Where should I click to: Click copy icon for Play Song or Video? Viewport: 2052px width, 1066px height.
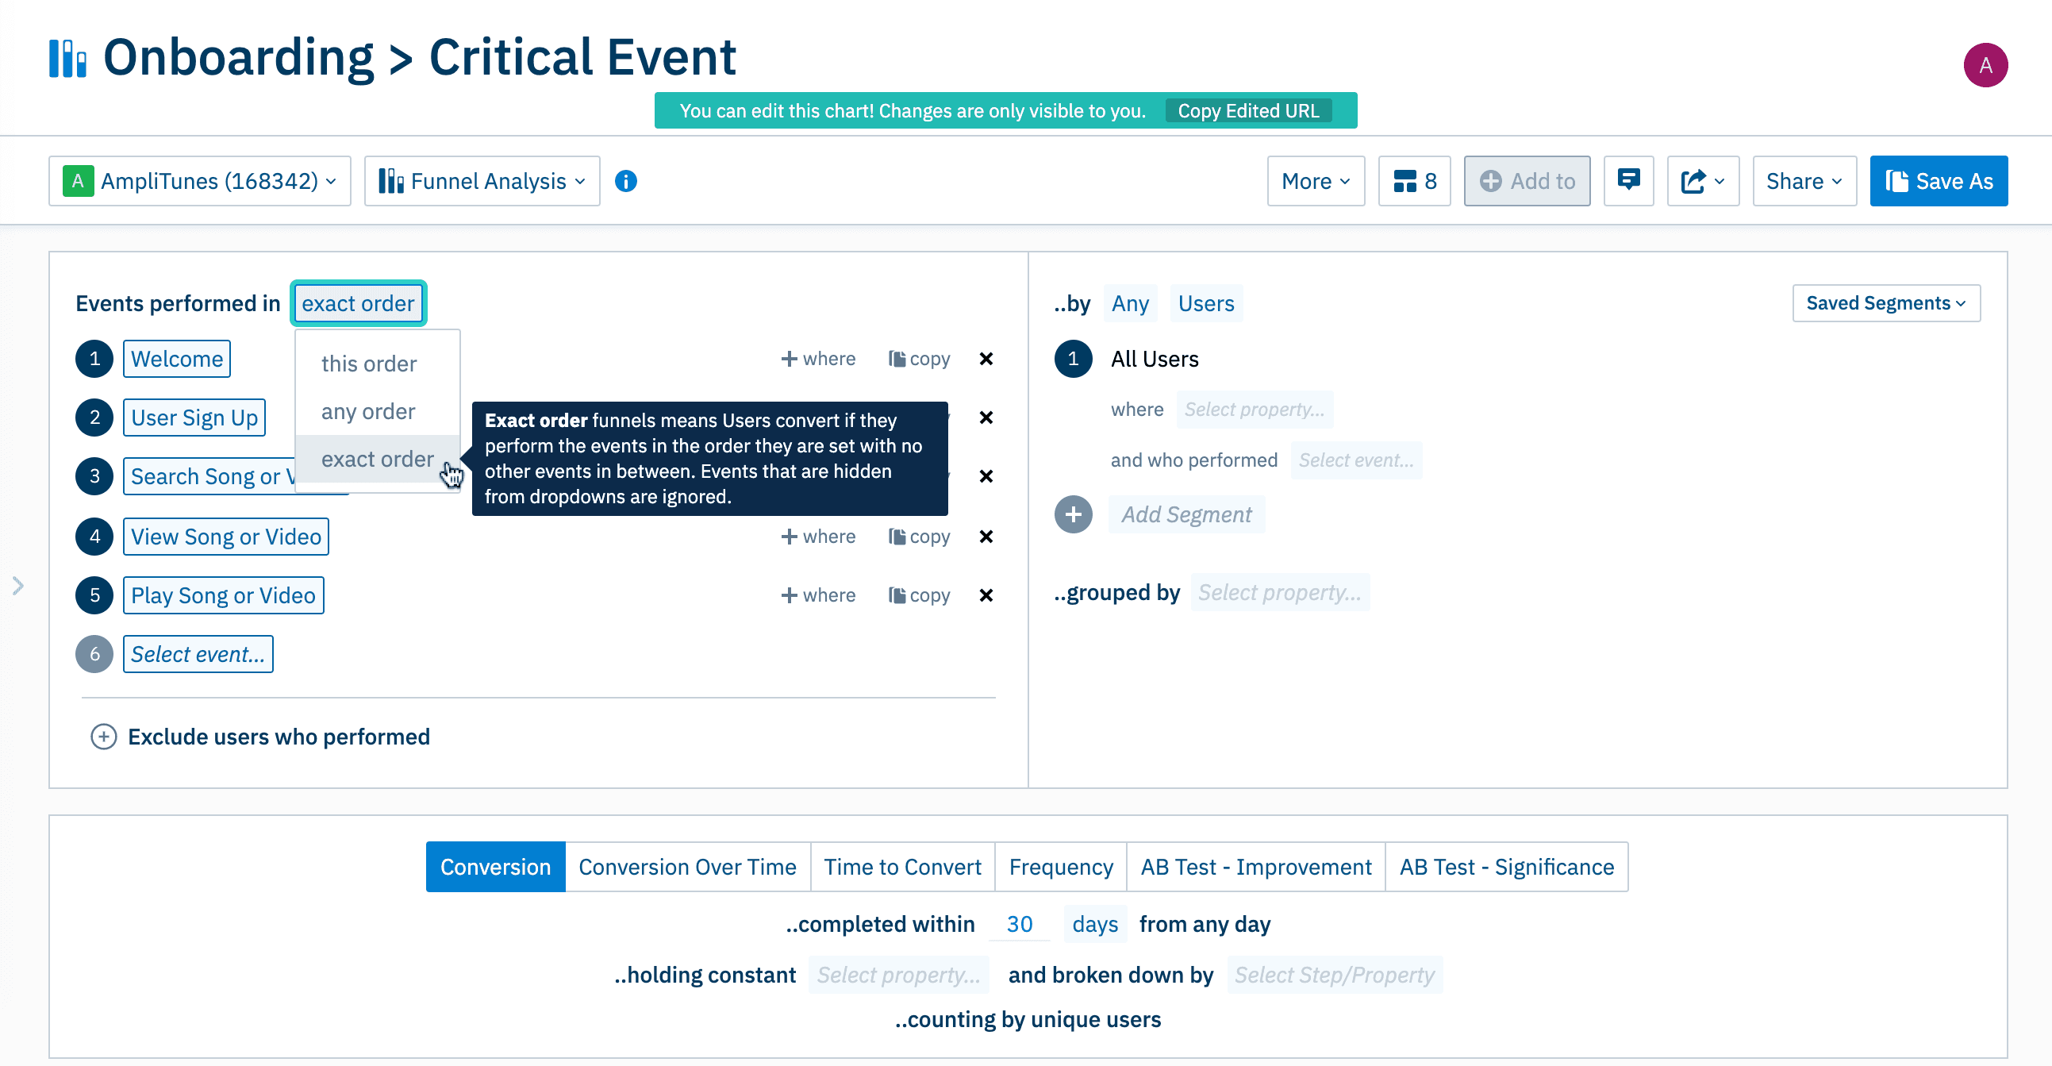point(918,596)
